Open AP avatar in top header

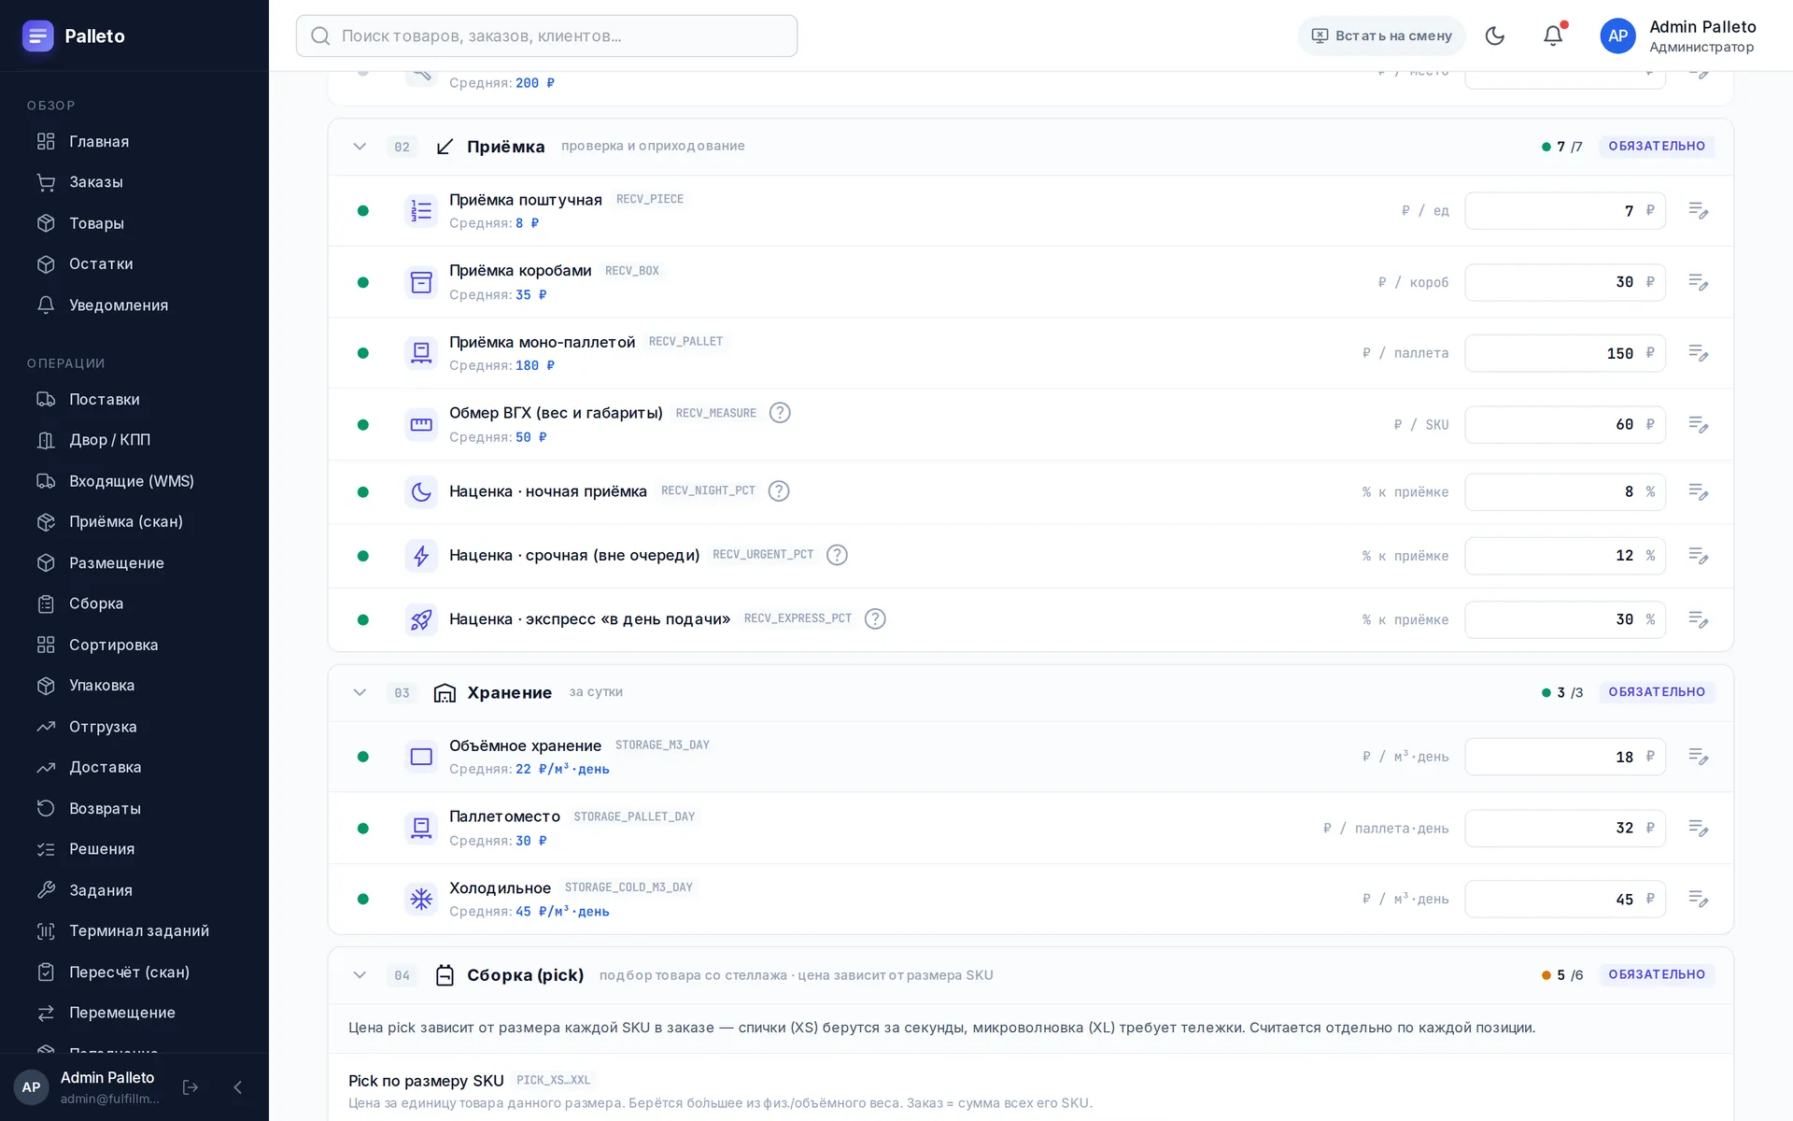click(x=1617, y=35)
